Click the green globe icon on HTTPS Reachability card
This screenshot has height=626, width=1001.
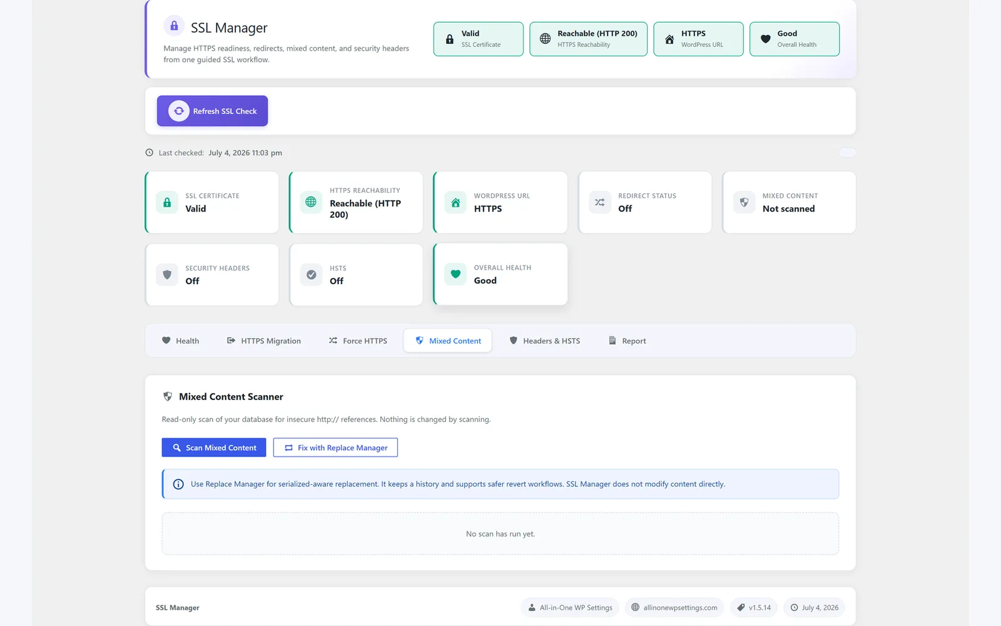coord(311,202)
